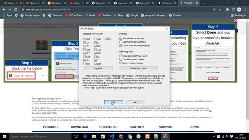Mute the Audio tab speaker icon
Image resolution: width=249 pixels, height=140 pixels.
83,3
